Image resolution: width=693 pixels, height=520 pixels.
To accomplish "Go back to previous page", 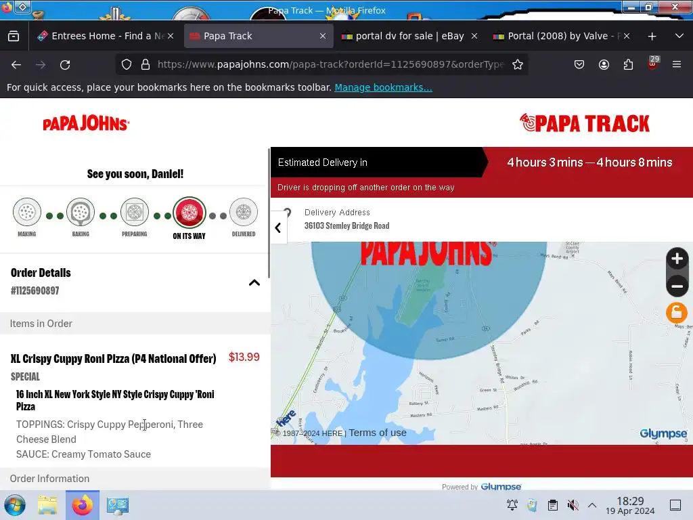I will tap(16, 64).
